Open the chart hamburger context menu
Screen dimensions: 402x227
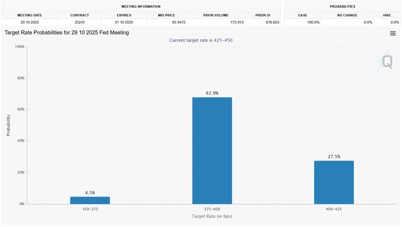coord(392,33)
